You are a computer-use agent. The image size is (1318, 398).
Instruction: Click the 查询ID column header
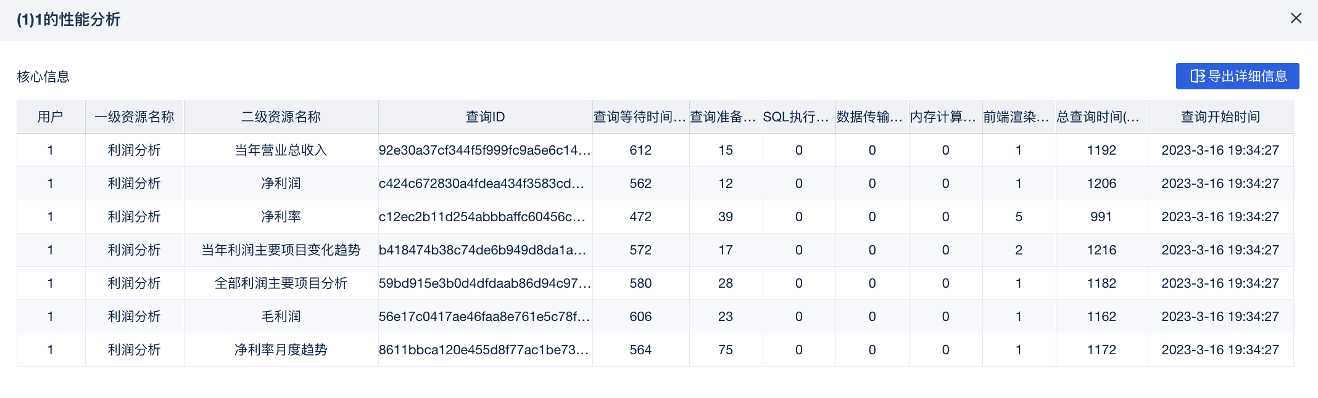(x=485, y=117)
